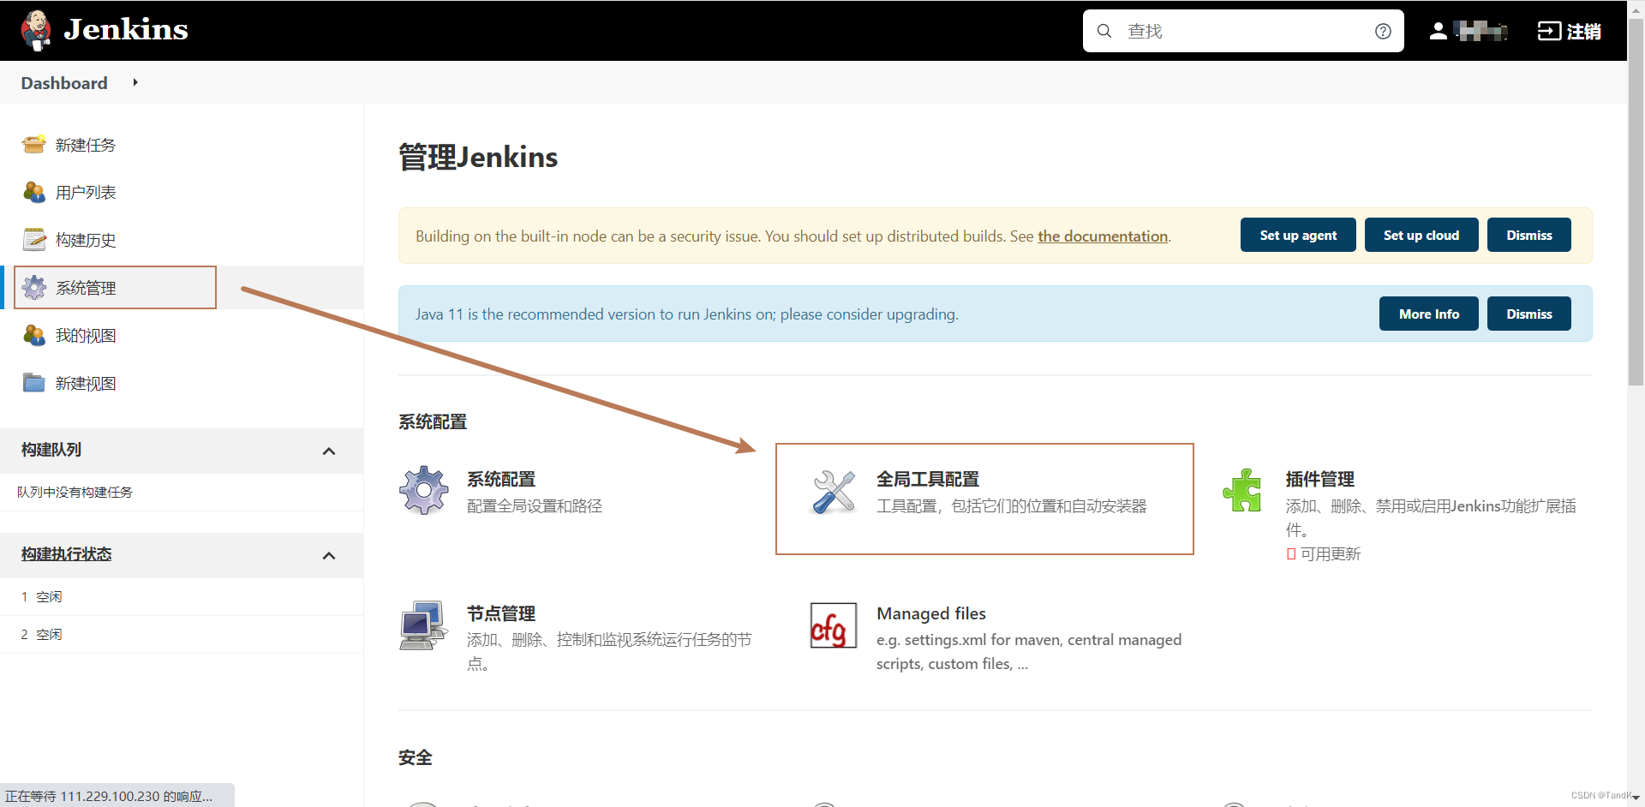Dismiss the Java 11 upgrade notice

(x=1529, y=314)
